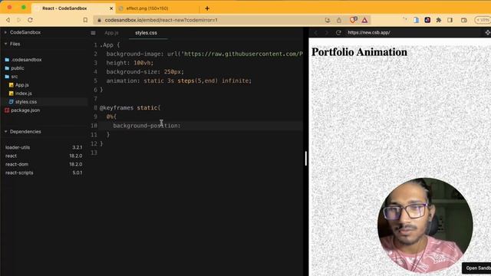The height and width of the screenshot is (276, 491).
Task: Open index.js in the file tree
Action: pos(24,94)
